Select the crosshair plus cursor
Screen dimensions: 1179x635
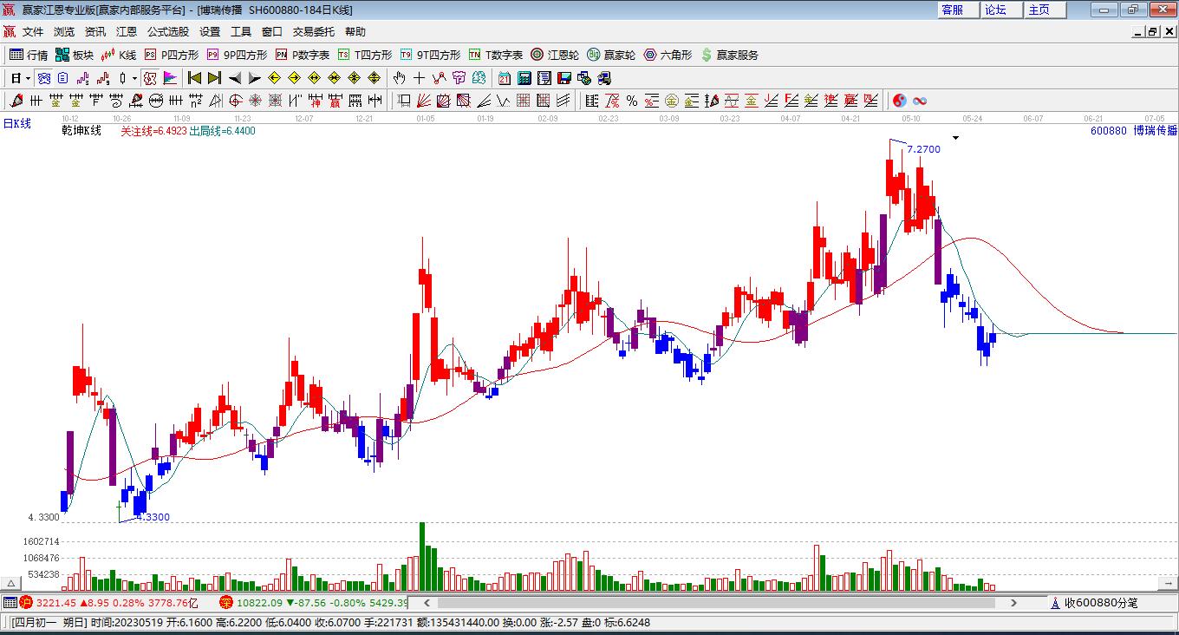tap(420, 78)
